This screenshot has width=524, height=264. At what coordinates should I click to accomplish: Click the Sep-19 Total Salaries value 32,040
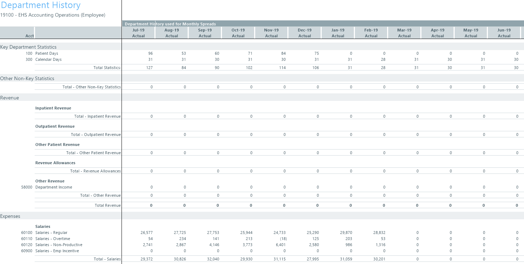[x=213, y=259]
